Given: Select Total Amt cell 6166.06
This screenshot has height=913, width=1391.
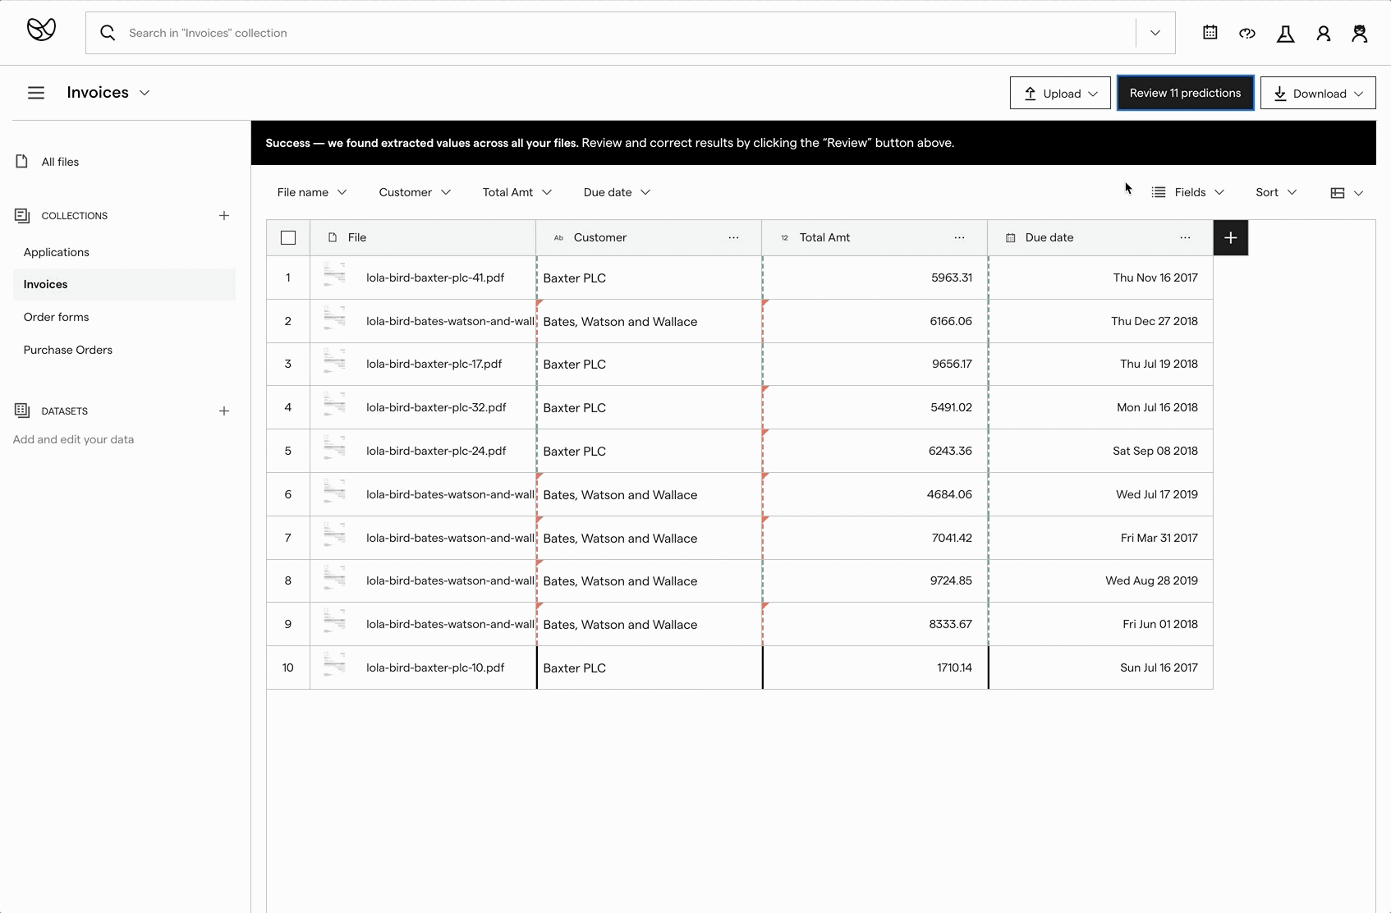Looking at the screenshot, I should click(875, 321).
